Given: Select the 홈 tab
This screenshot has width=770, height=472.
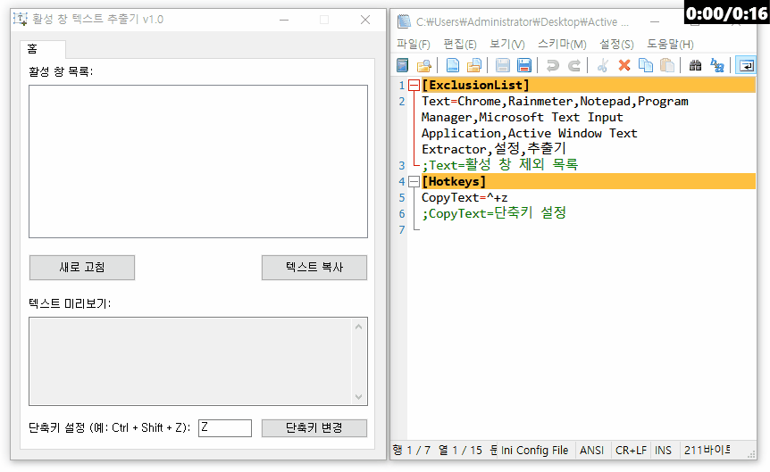Looking at the screenshot, I should pos(43,48).
